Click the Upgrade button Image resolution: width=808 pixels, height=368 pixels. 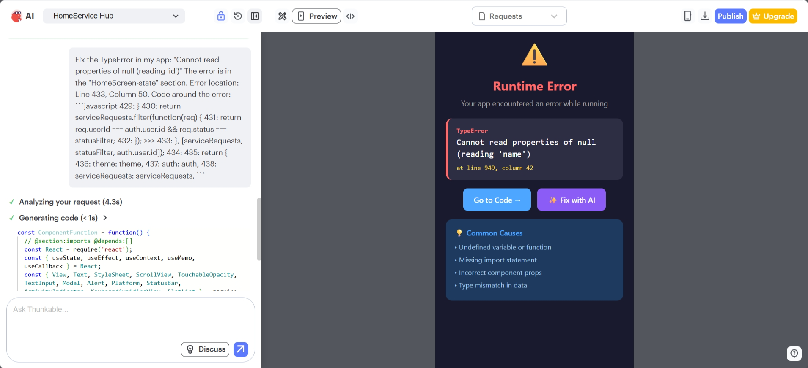pos(773,16)
